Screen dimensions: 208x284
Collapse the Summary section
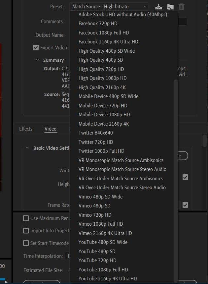click(37, 60)
